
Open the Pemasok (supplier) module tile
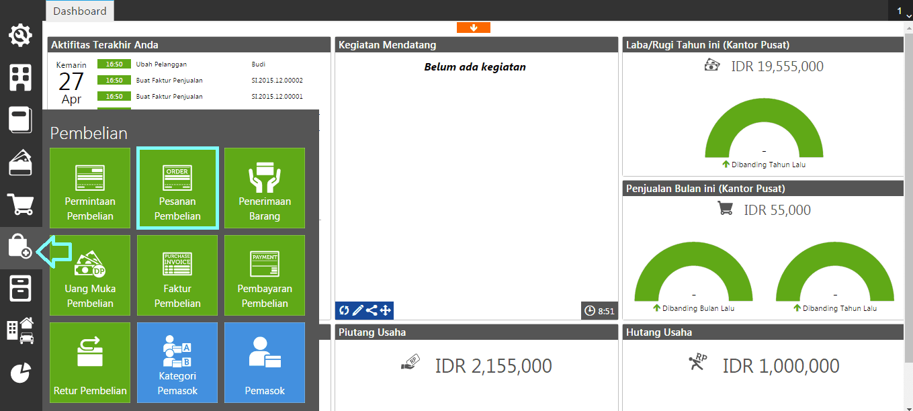point(264,363)
